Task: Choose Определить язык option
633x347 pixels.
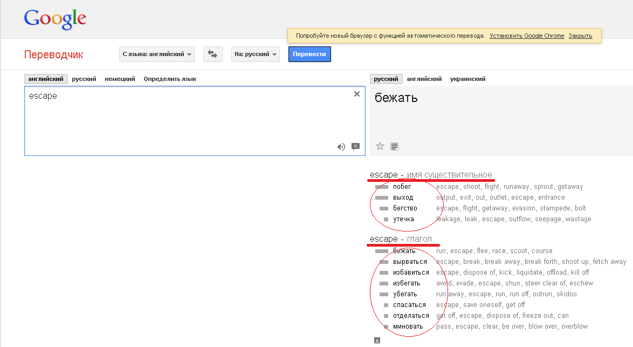Action: coord(170,79)
